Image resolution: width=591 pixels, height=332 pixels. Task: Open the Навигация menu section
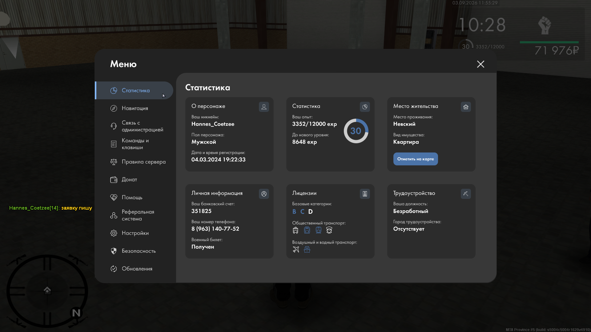[x=134, y=108]
